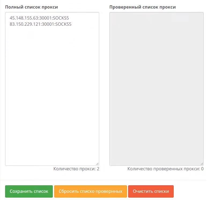This screenshot has width=208, height=200.
Task: Click the red Очистить списки button
Action: tap(151, 191)
